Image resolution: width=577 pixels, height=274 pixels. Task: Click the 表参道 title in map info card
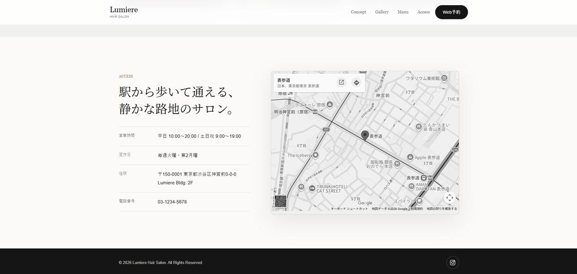284,80
